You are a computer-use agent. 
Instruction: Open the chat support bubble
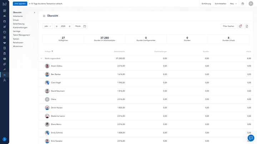[251, 138]
